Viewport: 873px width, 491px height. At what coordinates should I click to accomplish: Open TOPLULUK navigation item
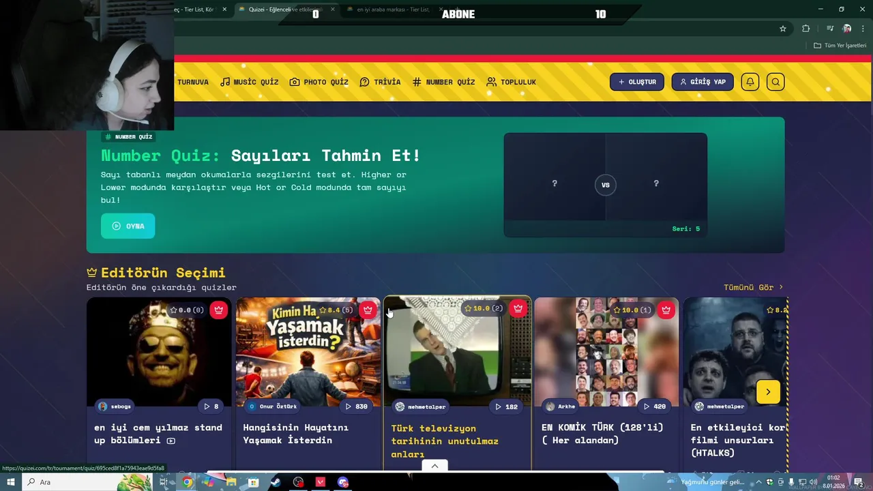tap(511, 82)
